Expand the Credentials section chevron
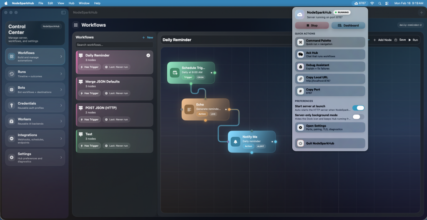Viewport: 427px width, 220px height. 61,106
